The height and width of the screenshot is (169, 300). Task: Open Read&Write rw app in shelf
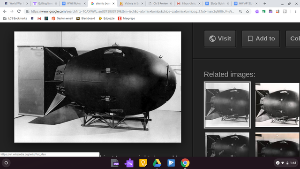pos(129,163)
